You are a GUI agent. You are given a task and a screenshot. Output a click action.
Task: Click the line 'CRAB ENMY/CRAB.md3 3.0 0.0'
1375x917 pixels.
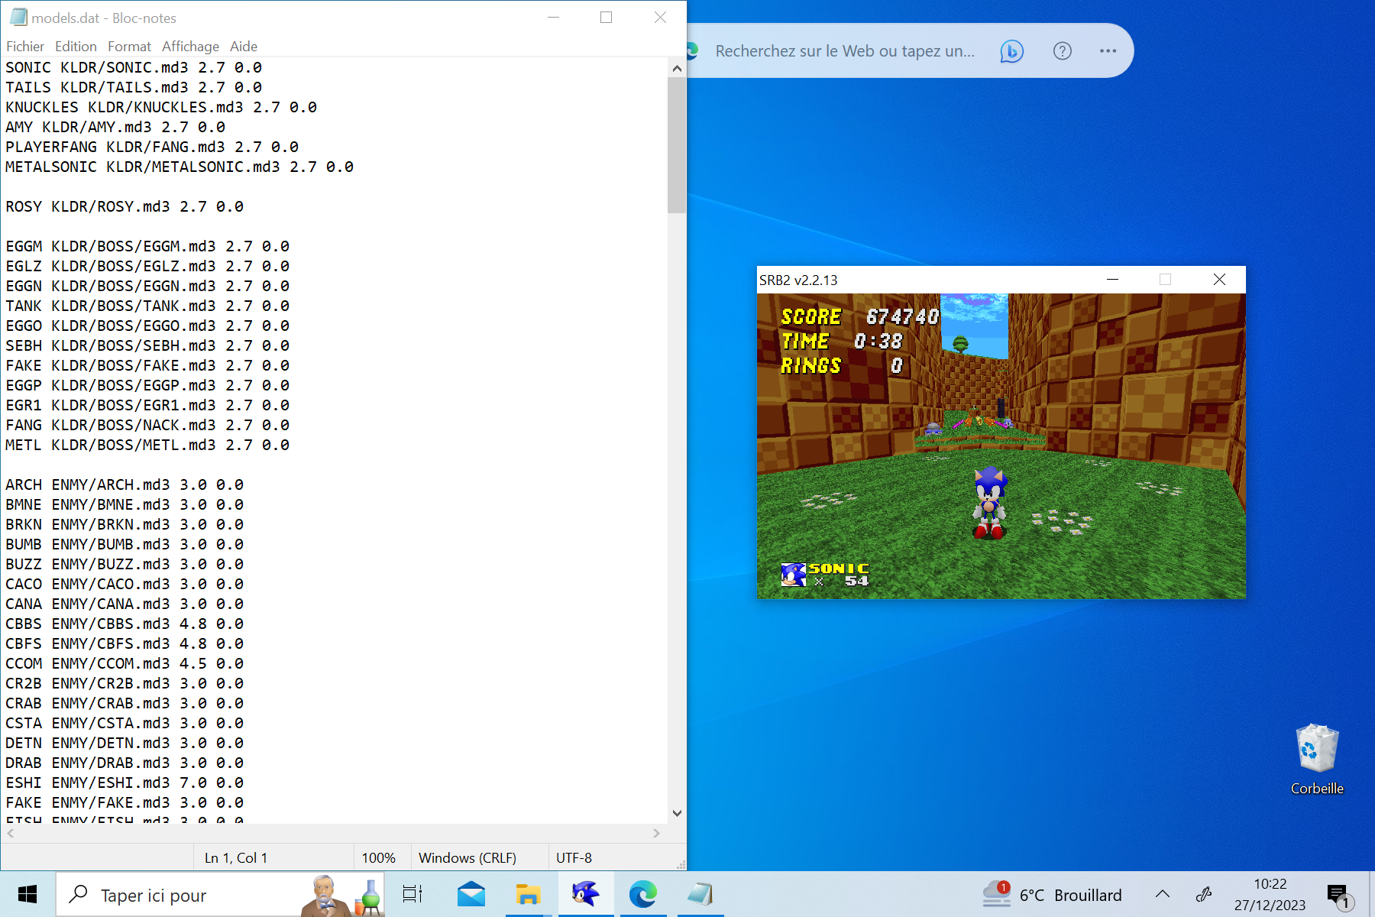coord(125,704)
